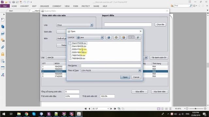
Task: Expand the Lớp Chọn dropdown
Action: pos(91,25)
